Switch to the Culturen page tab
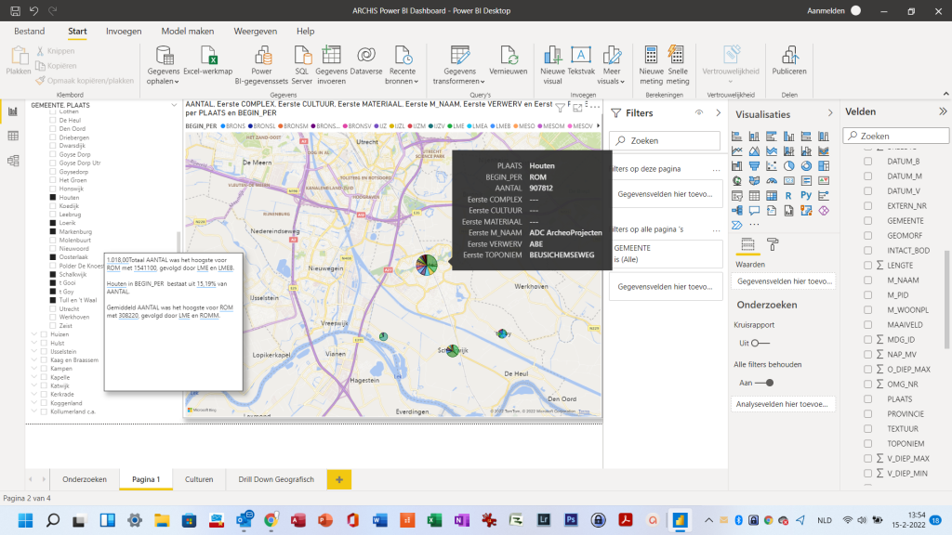Viewport: 952px width, 535px height. click(x=199, y=479)
